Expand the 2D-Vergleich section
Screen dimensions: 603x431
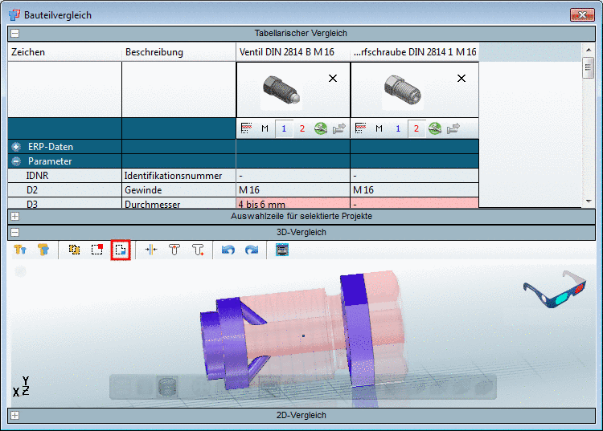15,415
